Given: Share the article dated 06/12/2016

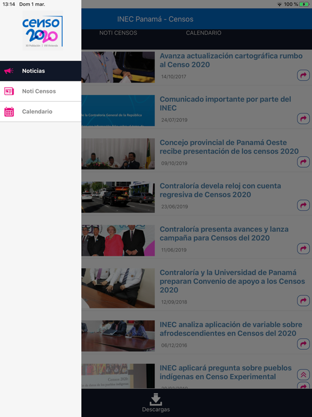Looking at the screenshot, I should (x=303, y=344).
